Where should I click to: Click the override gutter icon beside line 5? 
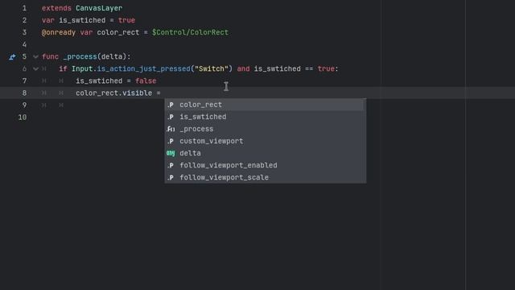pyautogui.click(x=12, y=57)
